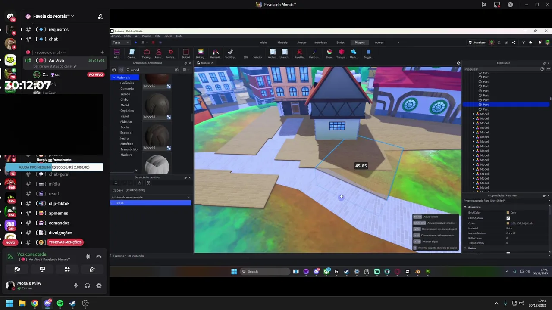Click the Add plugin icon
This screenshot has height=310, width=552.
click(117, 52)
